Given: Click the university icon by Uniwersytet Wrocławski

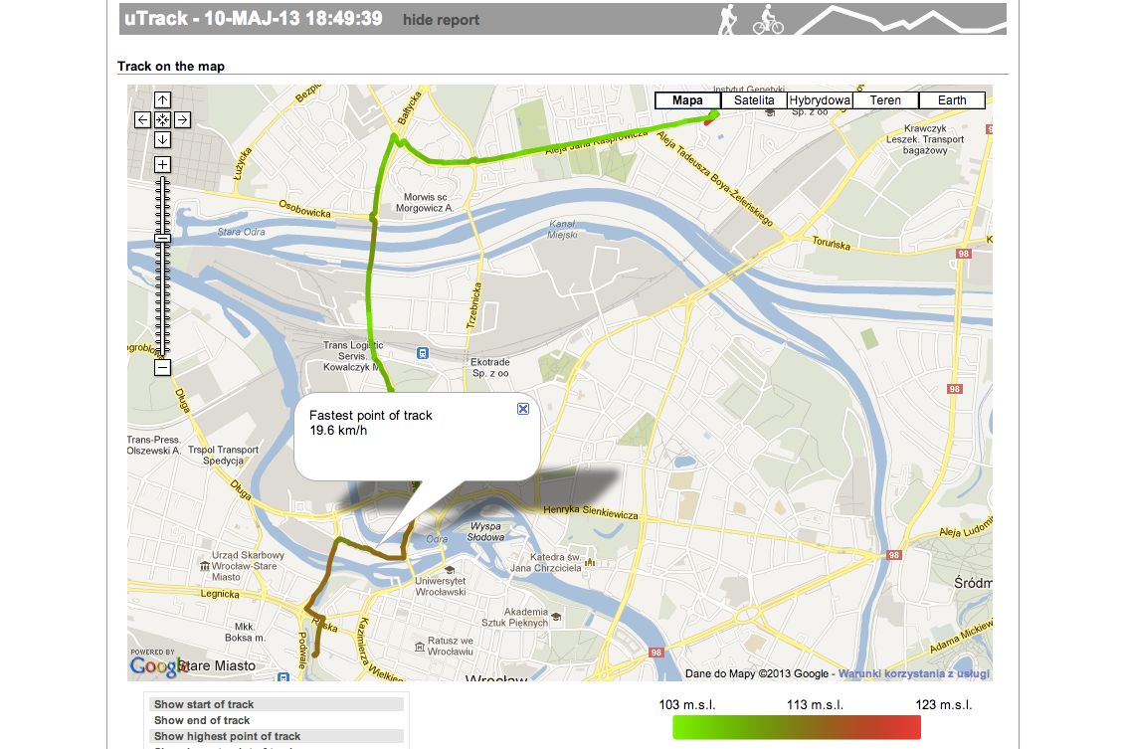Looking at the screenshot, I should [450, 570].
